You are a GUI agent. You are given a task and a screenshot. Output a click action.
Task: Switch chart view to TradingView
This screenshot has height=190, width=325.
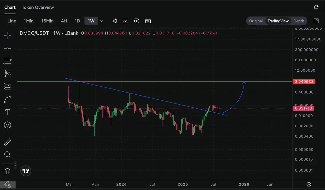[278, 21]
